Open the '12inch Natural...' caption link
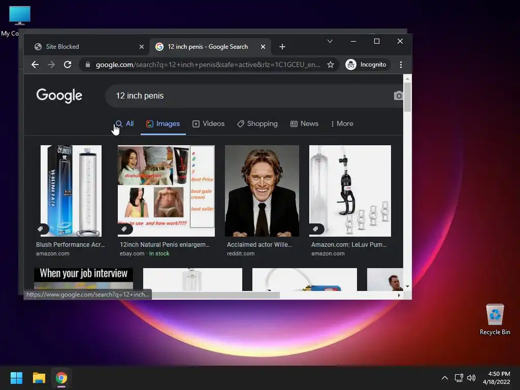The height and width of the screenshot is (390, 520). pyautogui.click(x=165, y=245)
